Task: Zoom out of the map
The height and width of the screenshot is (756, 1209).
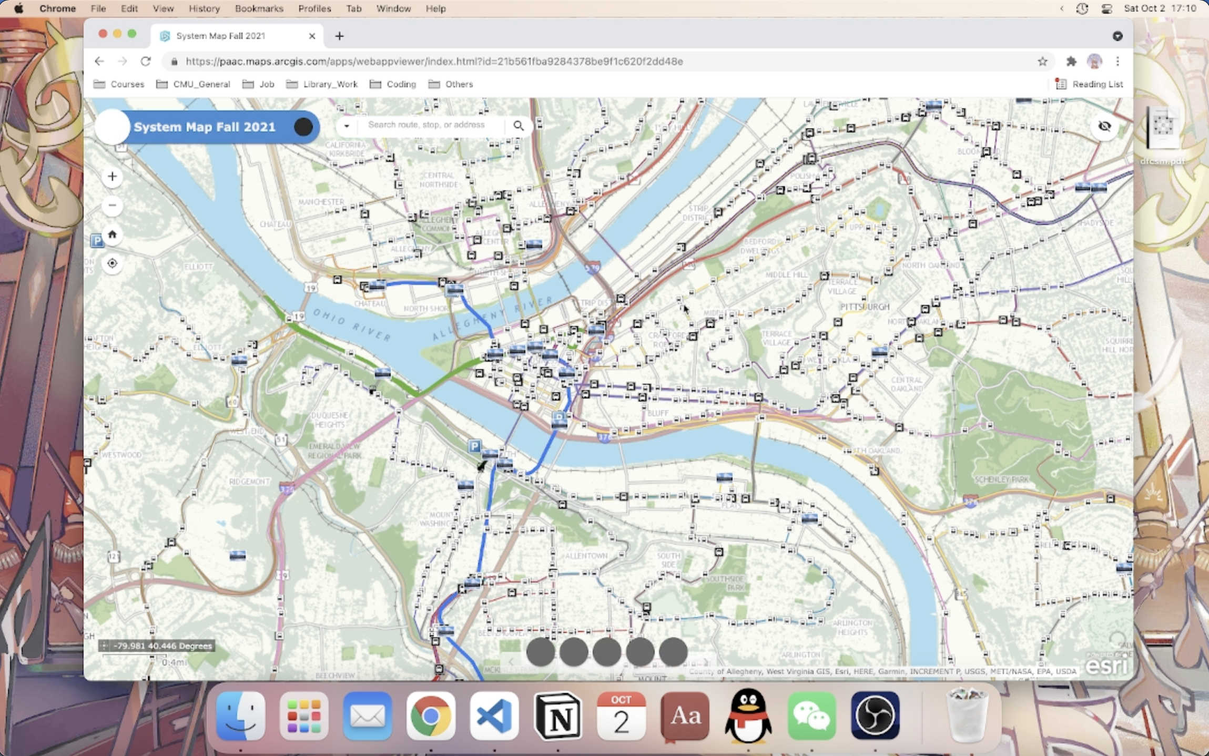Action: click(112, 206)
